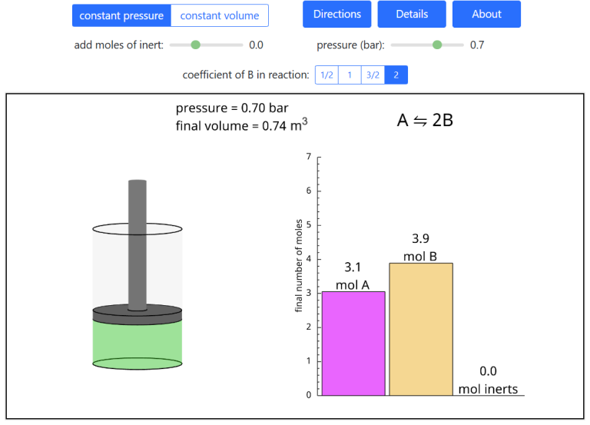Click the add moles of inert slider handle
Viewport: 590px width, 425px height.
tap(195, 45)
